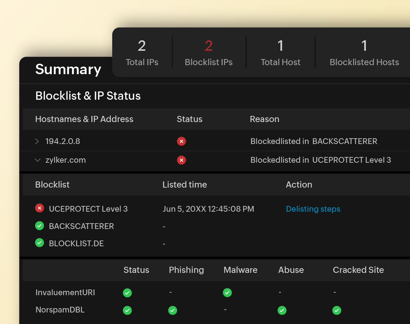Click the Blocklist IPs counter showing 2
Screen dimensions: 410x324
tap(209, 52)
